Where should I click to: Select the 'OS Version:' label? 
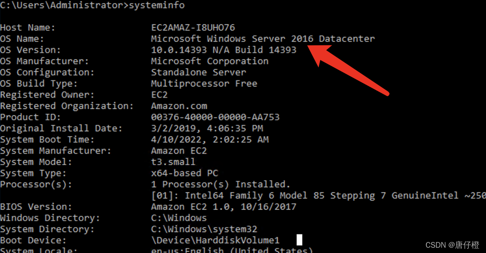(x=30, y=50)
